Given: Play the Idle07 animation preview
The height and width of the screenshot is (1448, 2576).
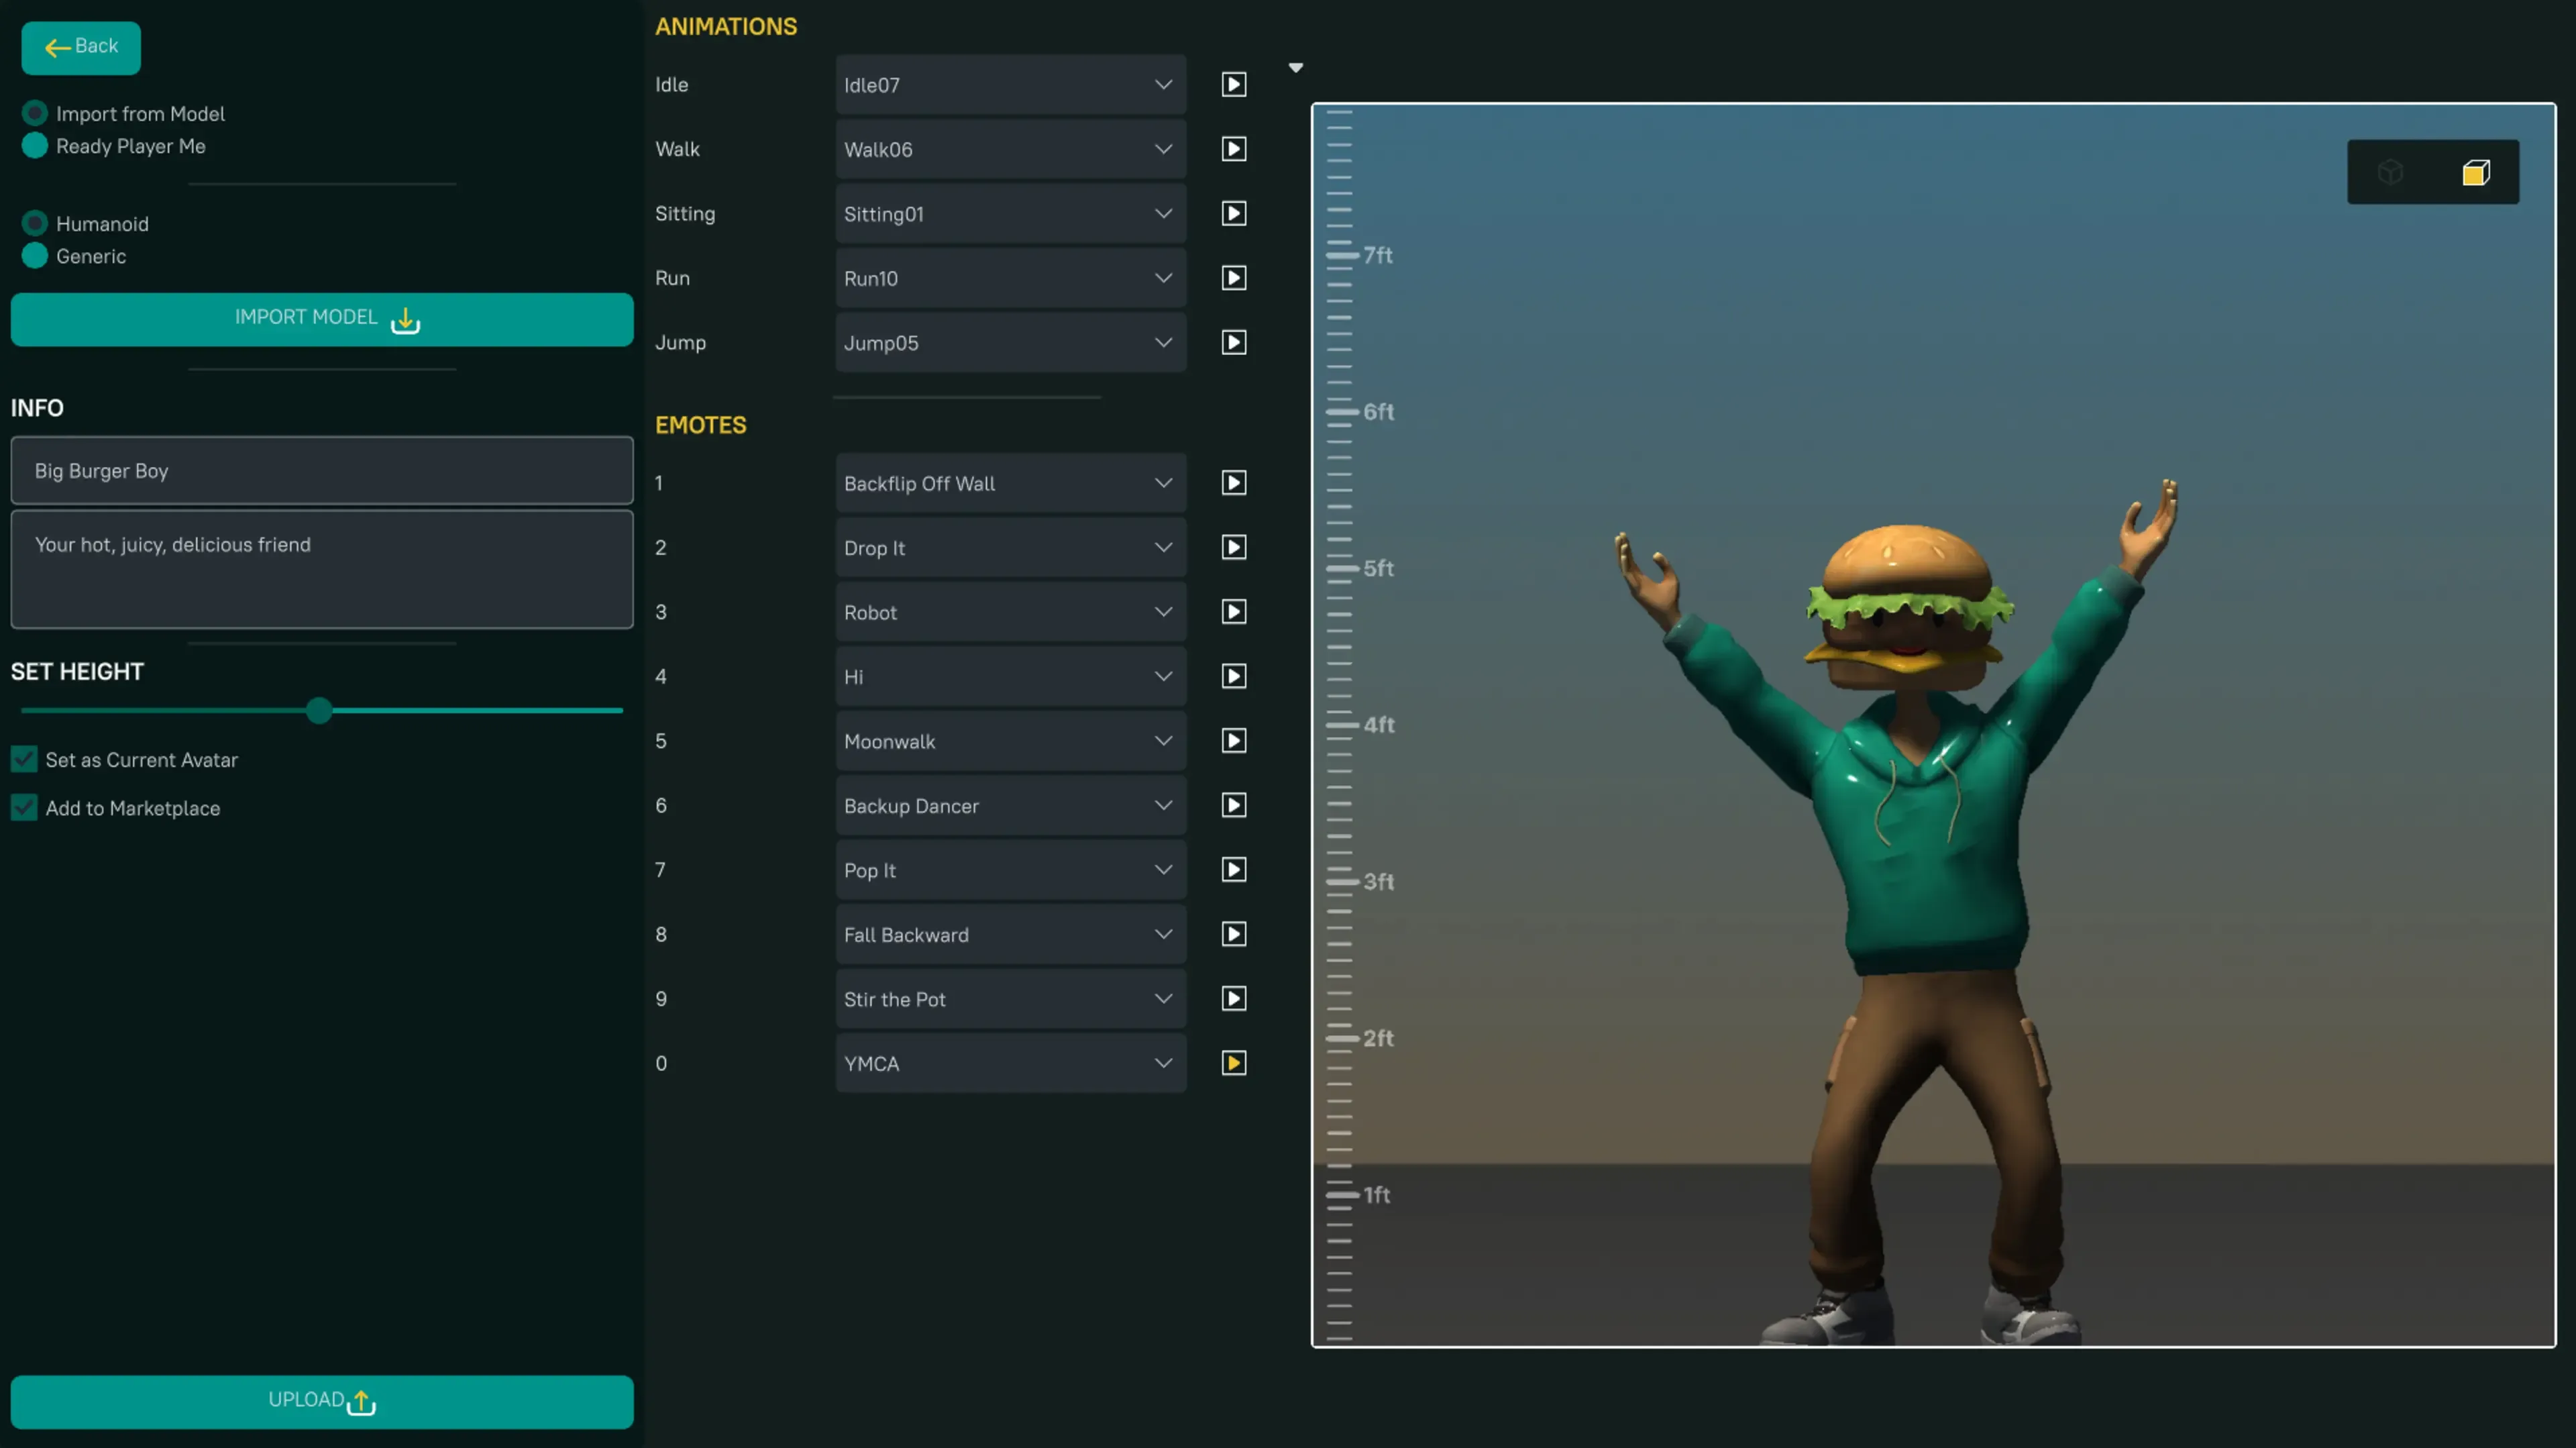Looking at the screenshot, I should tap(1233, 85).
